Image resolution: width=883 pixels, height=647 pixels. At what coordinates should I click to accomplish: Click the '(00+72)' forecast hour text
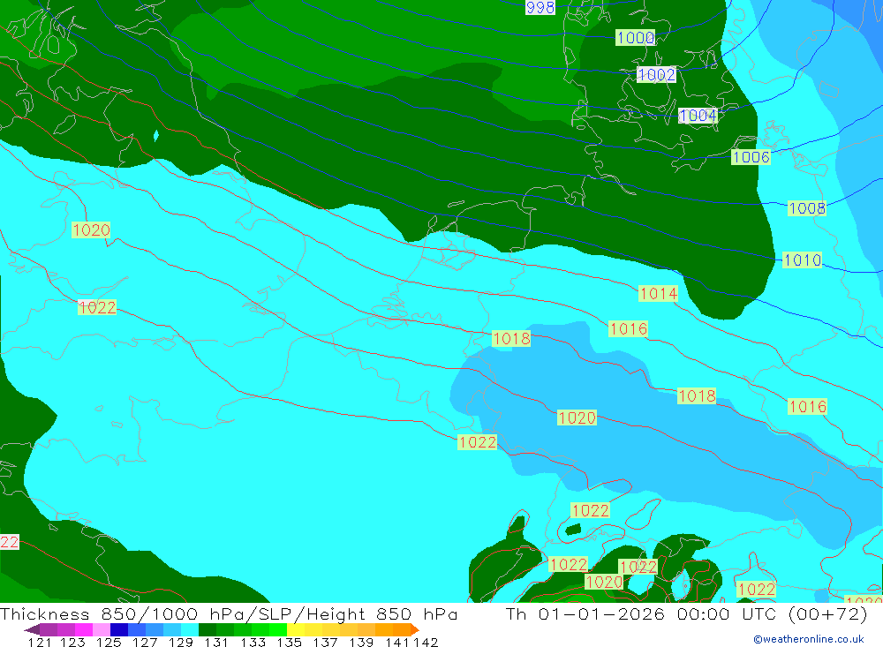pos(828,613)
